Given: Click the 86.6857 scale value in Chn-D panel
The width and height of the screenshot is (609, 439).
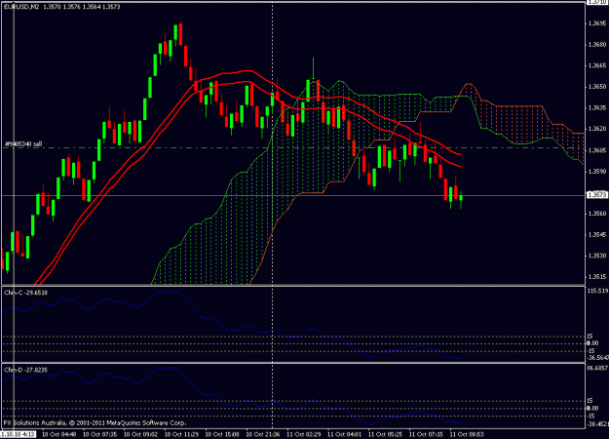Looking at the screenshot, I should (x=597, y=368).
